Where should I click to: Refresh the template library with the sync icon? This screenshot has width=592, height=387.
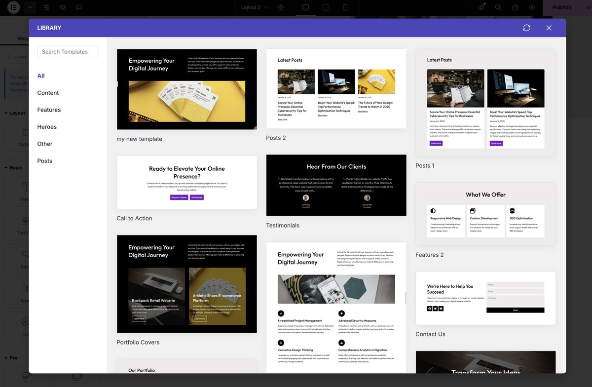coord(526,28)
